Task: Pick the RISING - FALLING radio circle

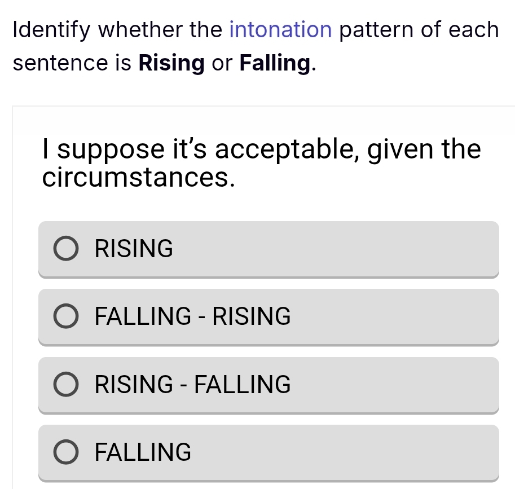Action: point(66,385)
